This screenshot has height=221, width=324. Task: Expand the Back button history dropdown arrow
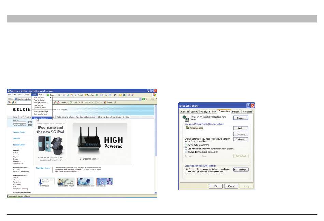click(55, 95)
